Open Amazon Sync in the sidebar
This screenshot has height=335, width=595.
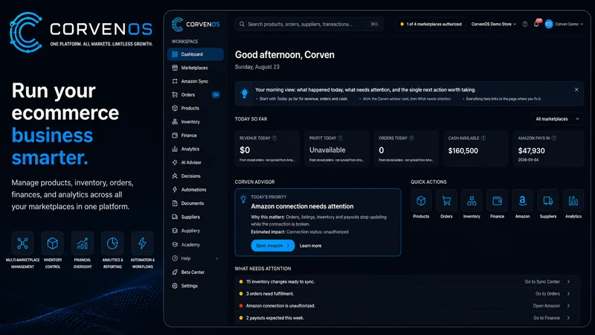[x=196, y=81]
